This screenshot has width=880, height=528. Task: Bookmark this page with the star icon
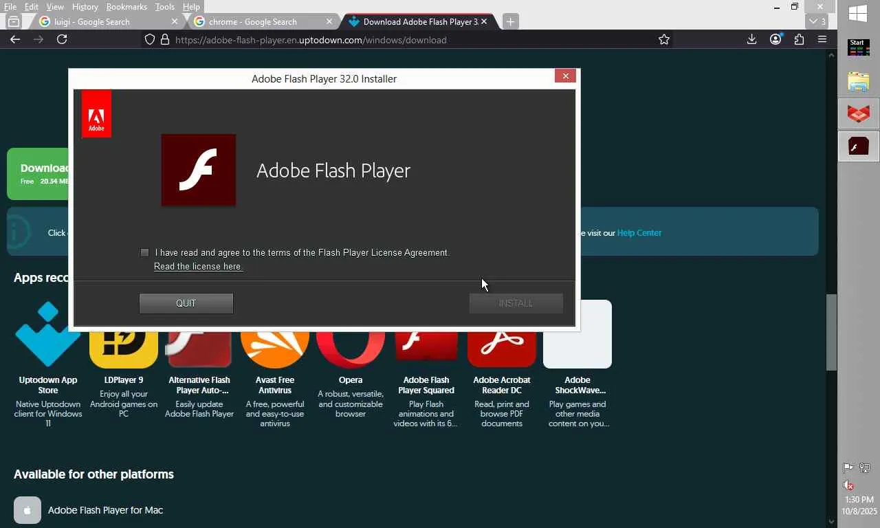664,40
